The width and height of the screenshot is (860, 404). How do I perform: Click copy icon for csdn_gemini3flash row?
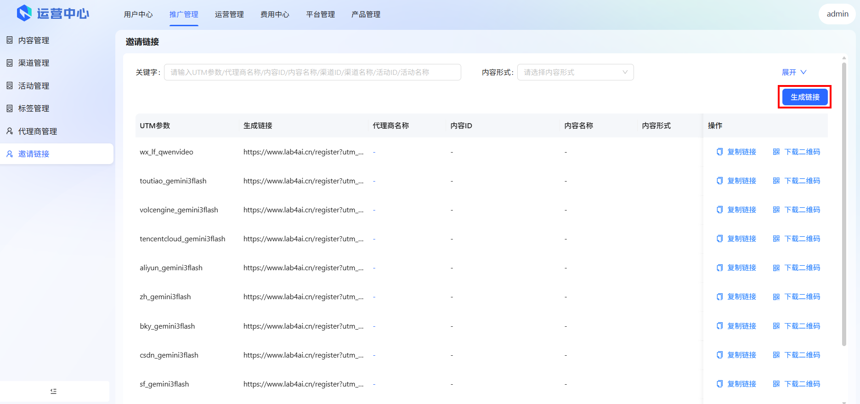(719, 355)
